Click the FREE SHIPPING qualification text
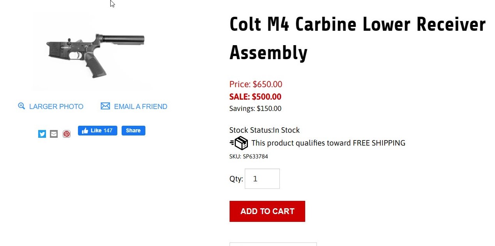The height and width of the screenshot is (246, 495). coord(328,143)
